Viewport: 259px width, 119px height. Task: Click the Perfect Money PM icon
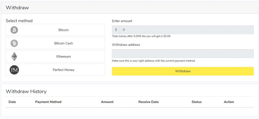click(x=14, y=70)
